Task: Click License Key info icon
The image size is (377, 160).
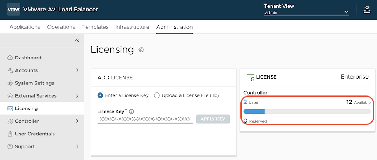Action: [x=131, y=112]
